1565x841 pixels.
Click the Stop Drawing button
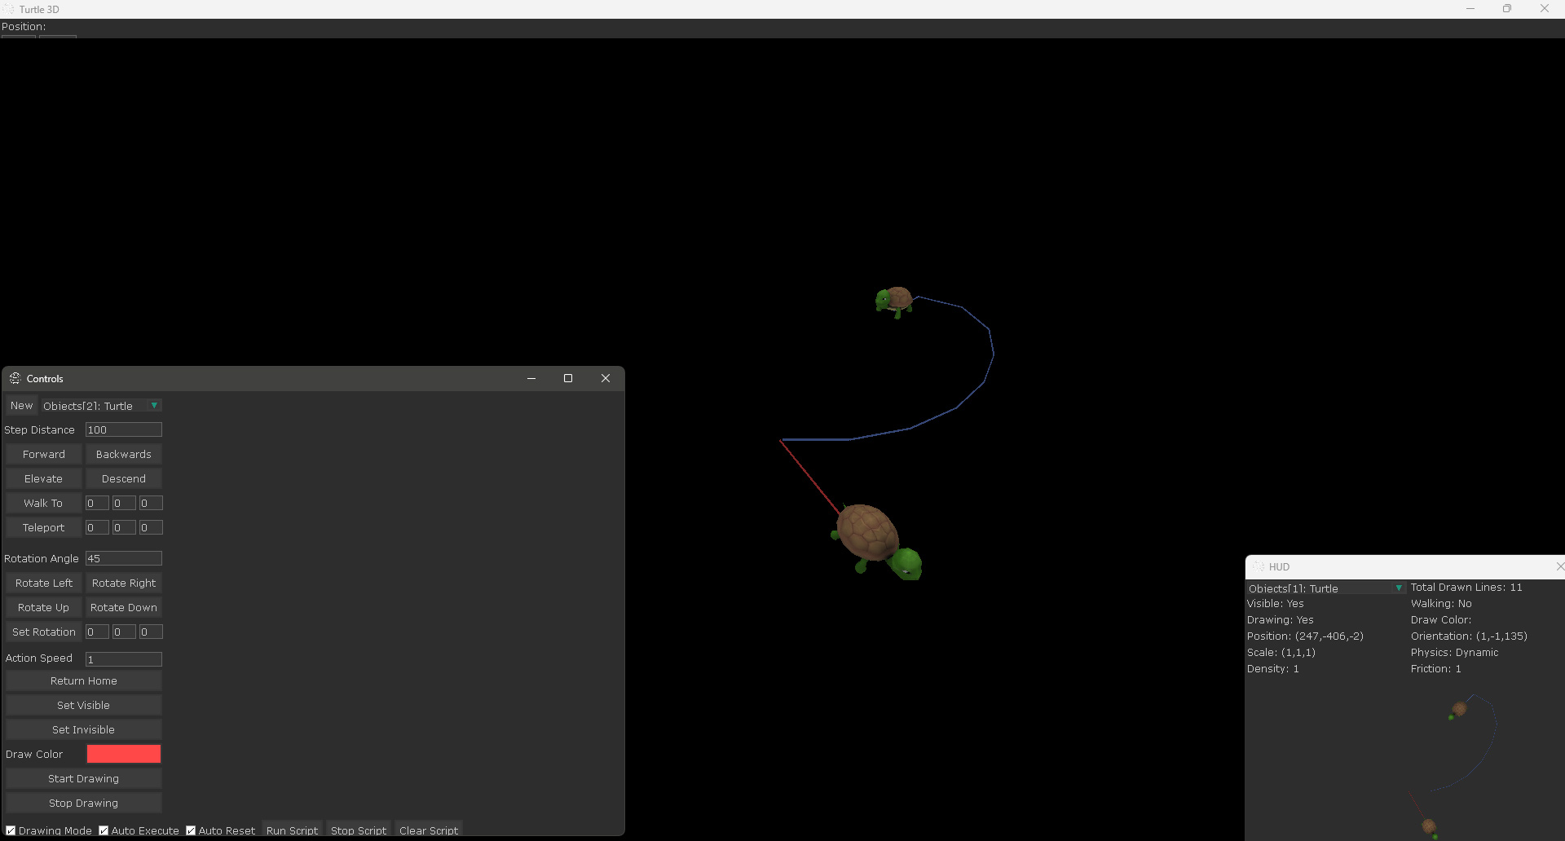pos(84,804)
